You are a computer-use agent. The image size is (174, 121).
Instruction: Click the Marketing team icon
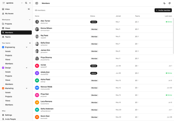click(x=3, y=88)
